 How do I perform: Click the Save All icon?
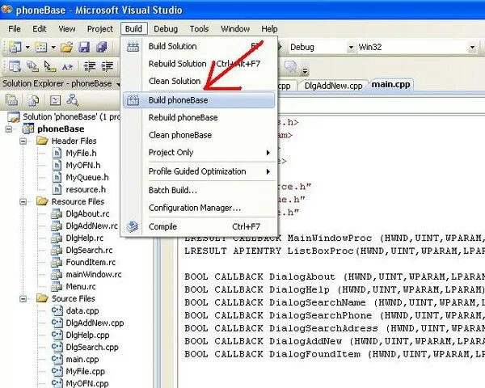(102, 47)
